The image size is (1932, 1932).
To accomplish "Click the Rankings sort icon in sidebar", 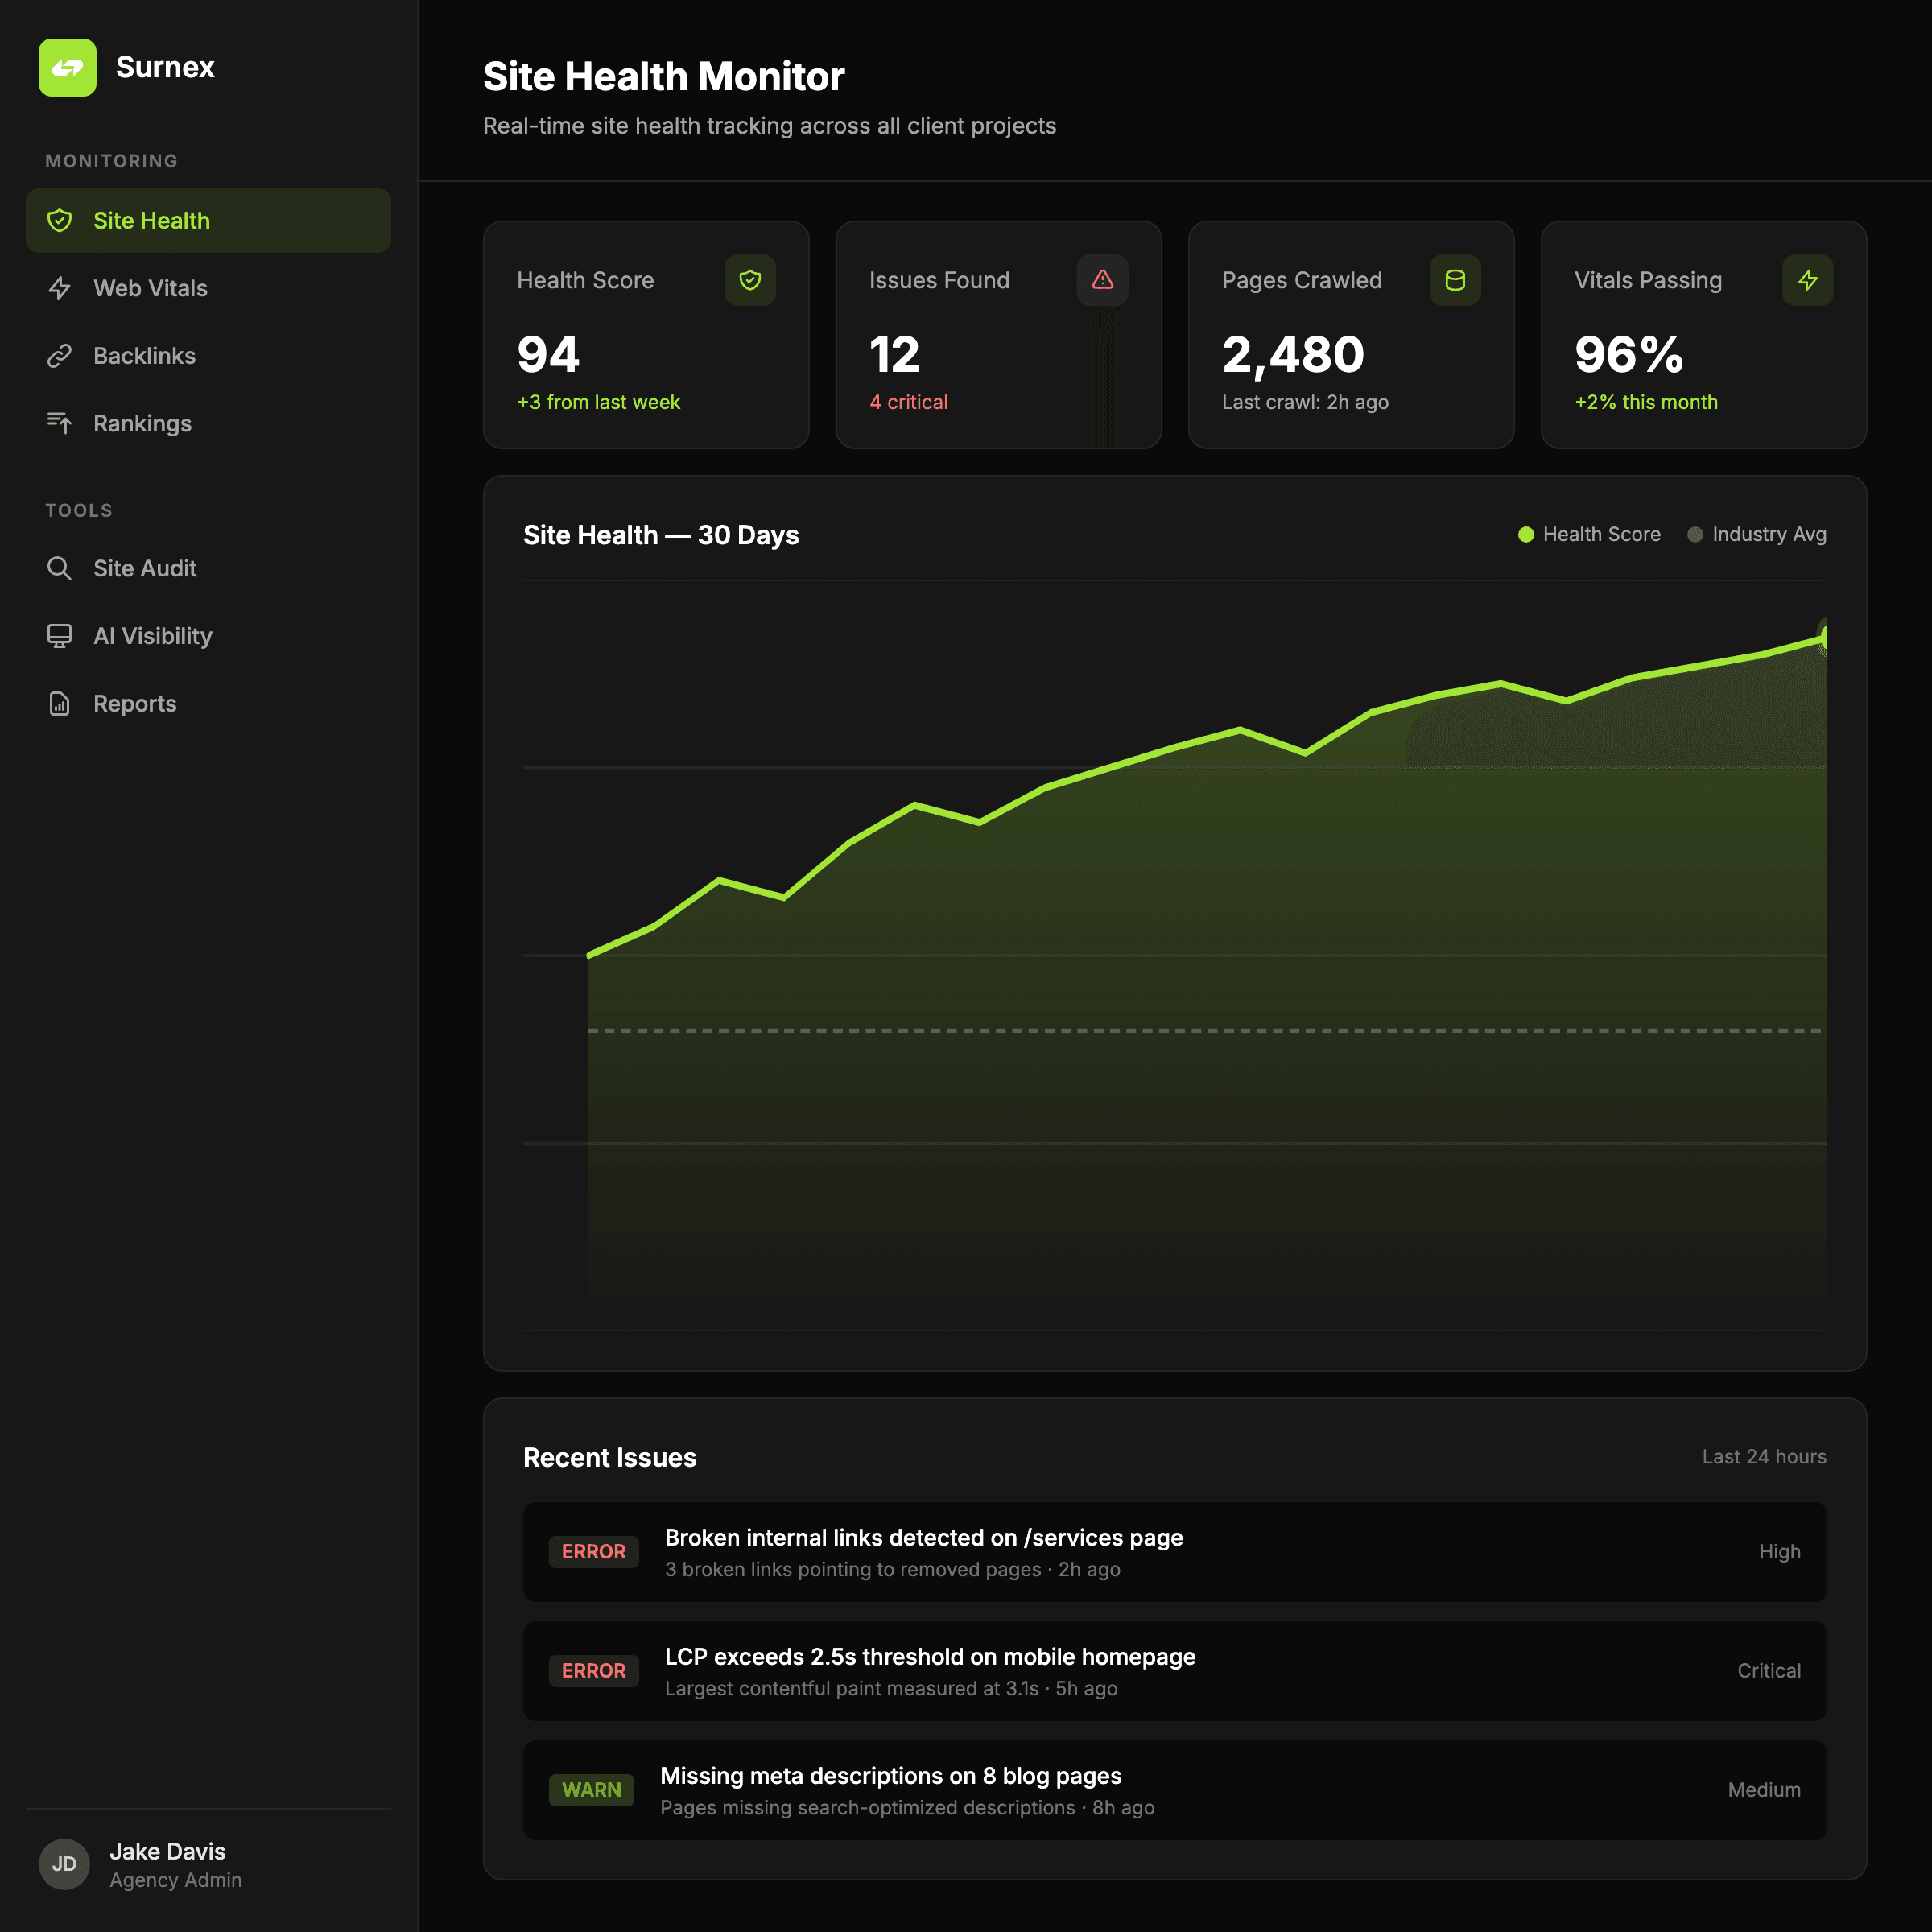I will pyautogui.click(x=60, y=423).
